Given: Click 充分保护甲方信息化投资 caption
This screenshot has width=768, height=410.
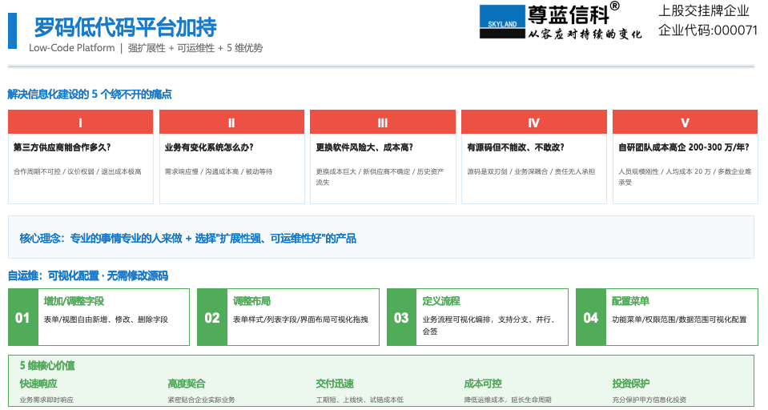Looking at the screenshot, I should pyautogui.click(x=649, y=400).
